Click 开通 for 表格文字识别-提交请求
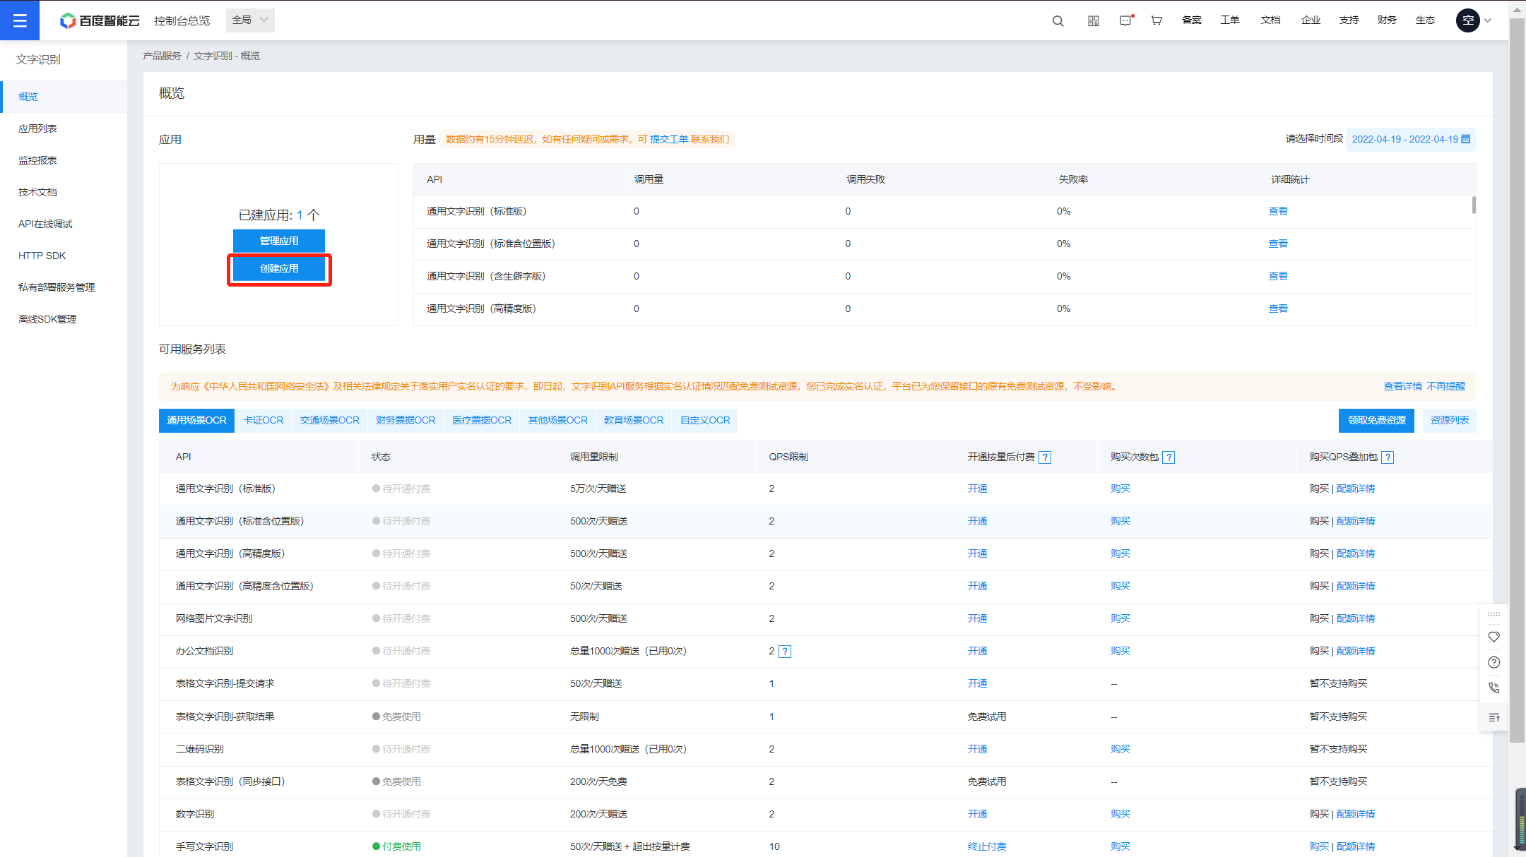This screenshot has width=1526, height=857. pyautogui.click(x=977, y=683)
